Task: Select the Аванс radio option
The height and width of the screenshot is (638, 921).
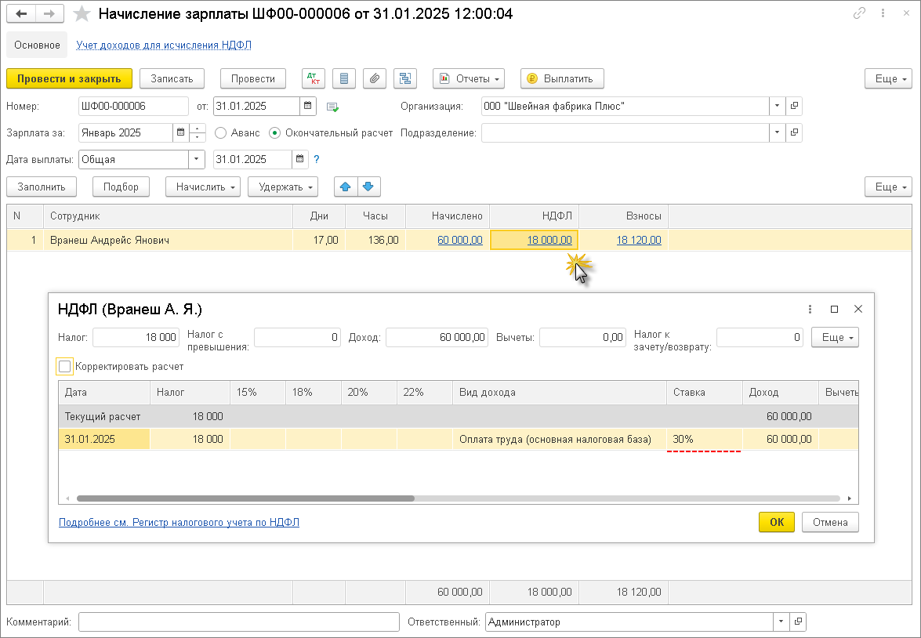Action: coord(221,132)
